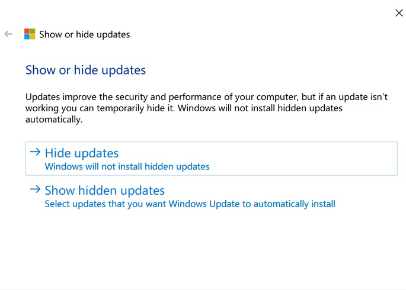The height and width of the screenshot is (290, 406).
Task: Click the arrow icon beside Hide updates
Action: coord(35,152)
